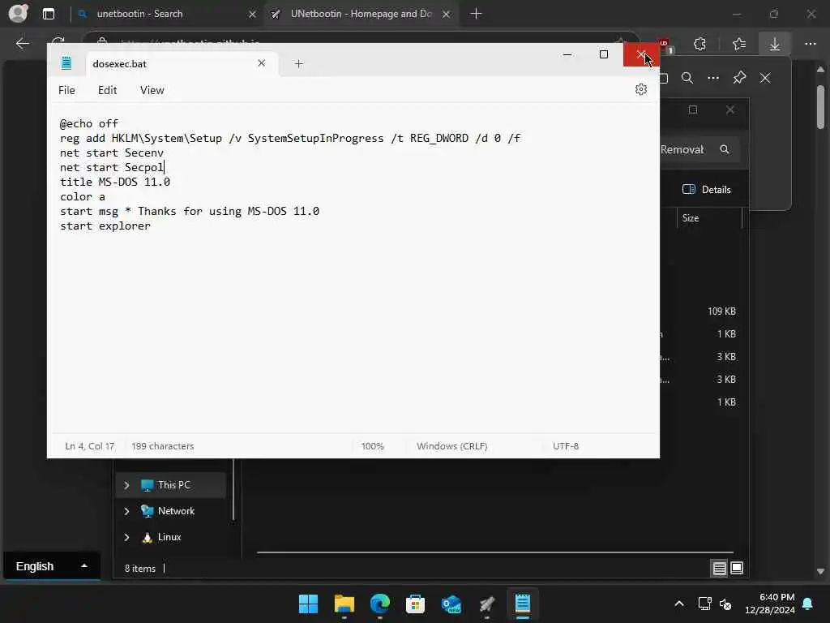Open Microsoft Edge from taskbar
830x623 pixels.
[379, 604]
